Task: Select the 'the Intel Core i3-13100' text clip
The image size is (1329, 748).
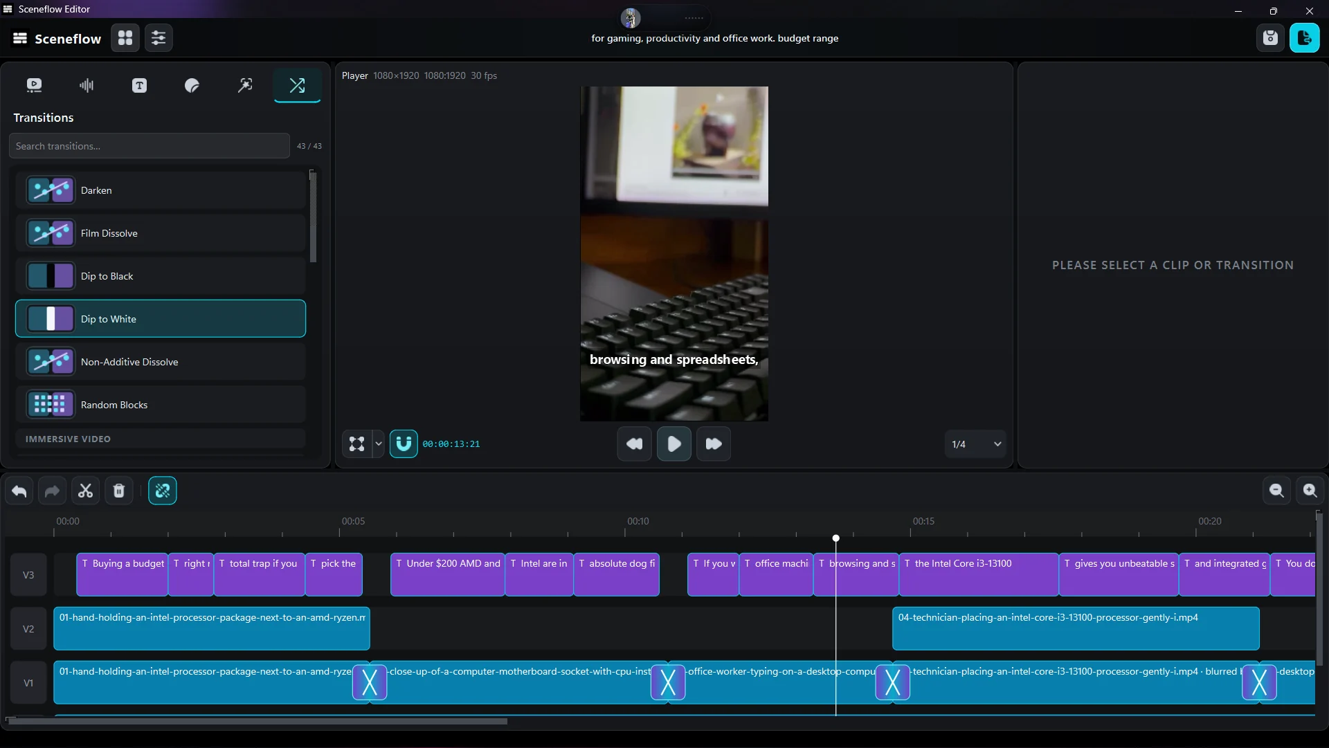Action: (x=979, y=574)
